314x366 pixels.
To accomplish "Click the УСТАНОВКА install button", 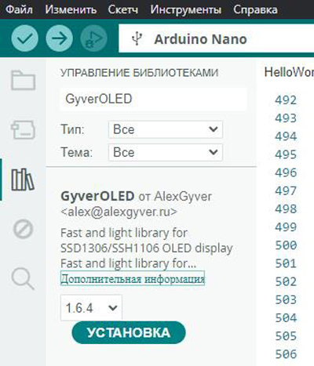I will [x=129, y=333].
